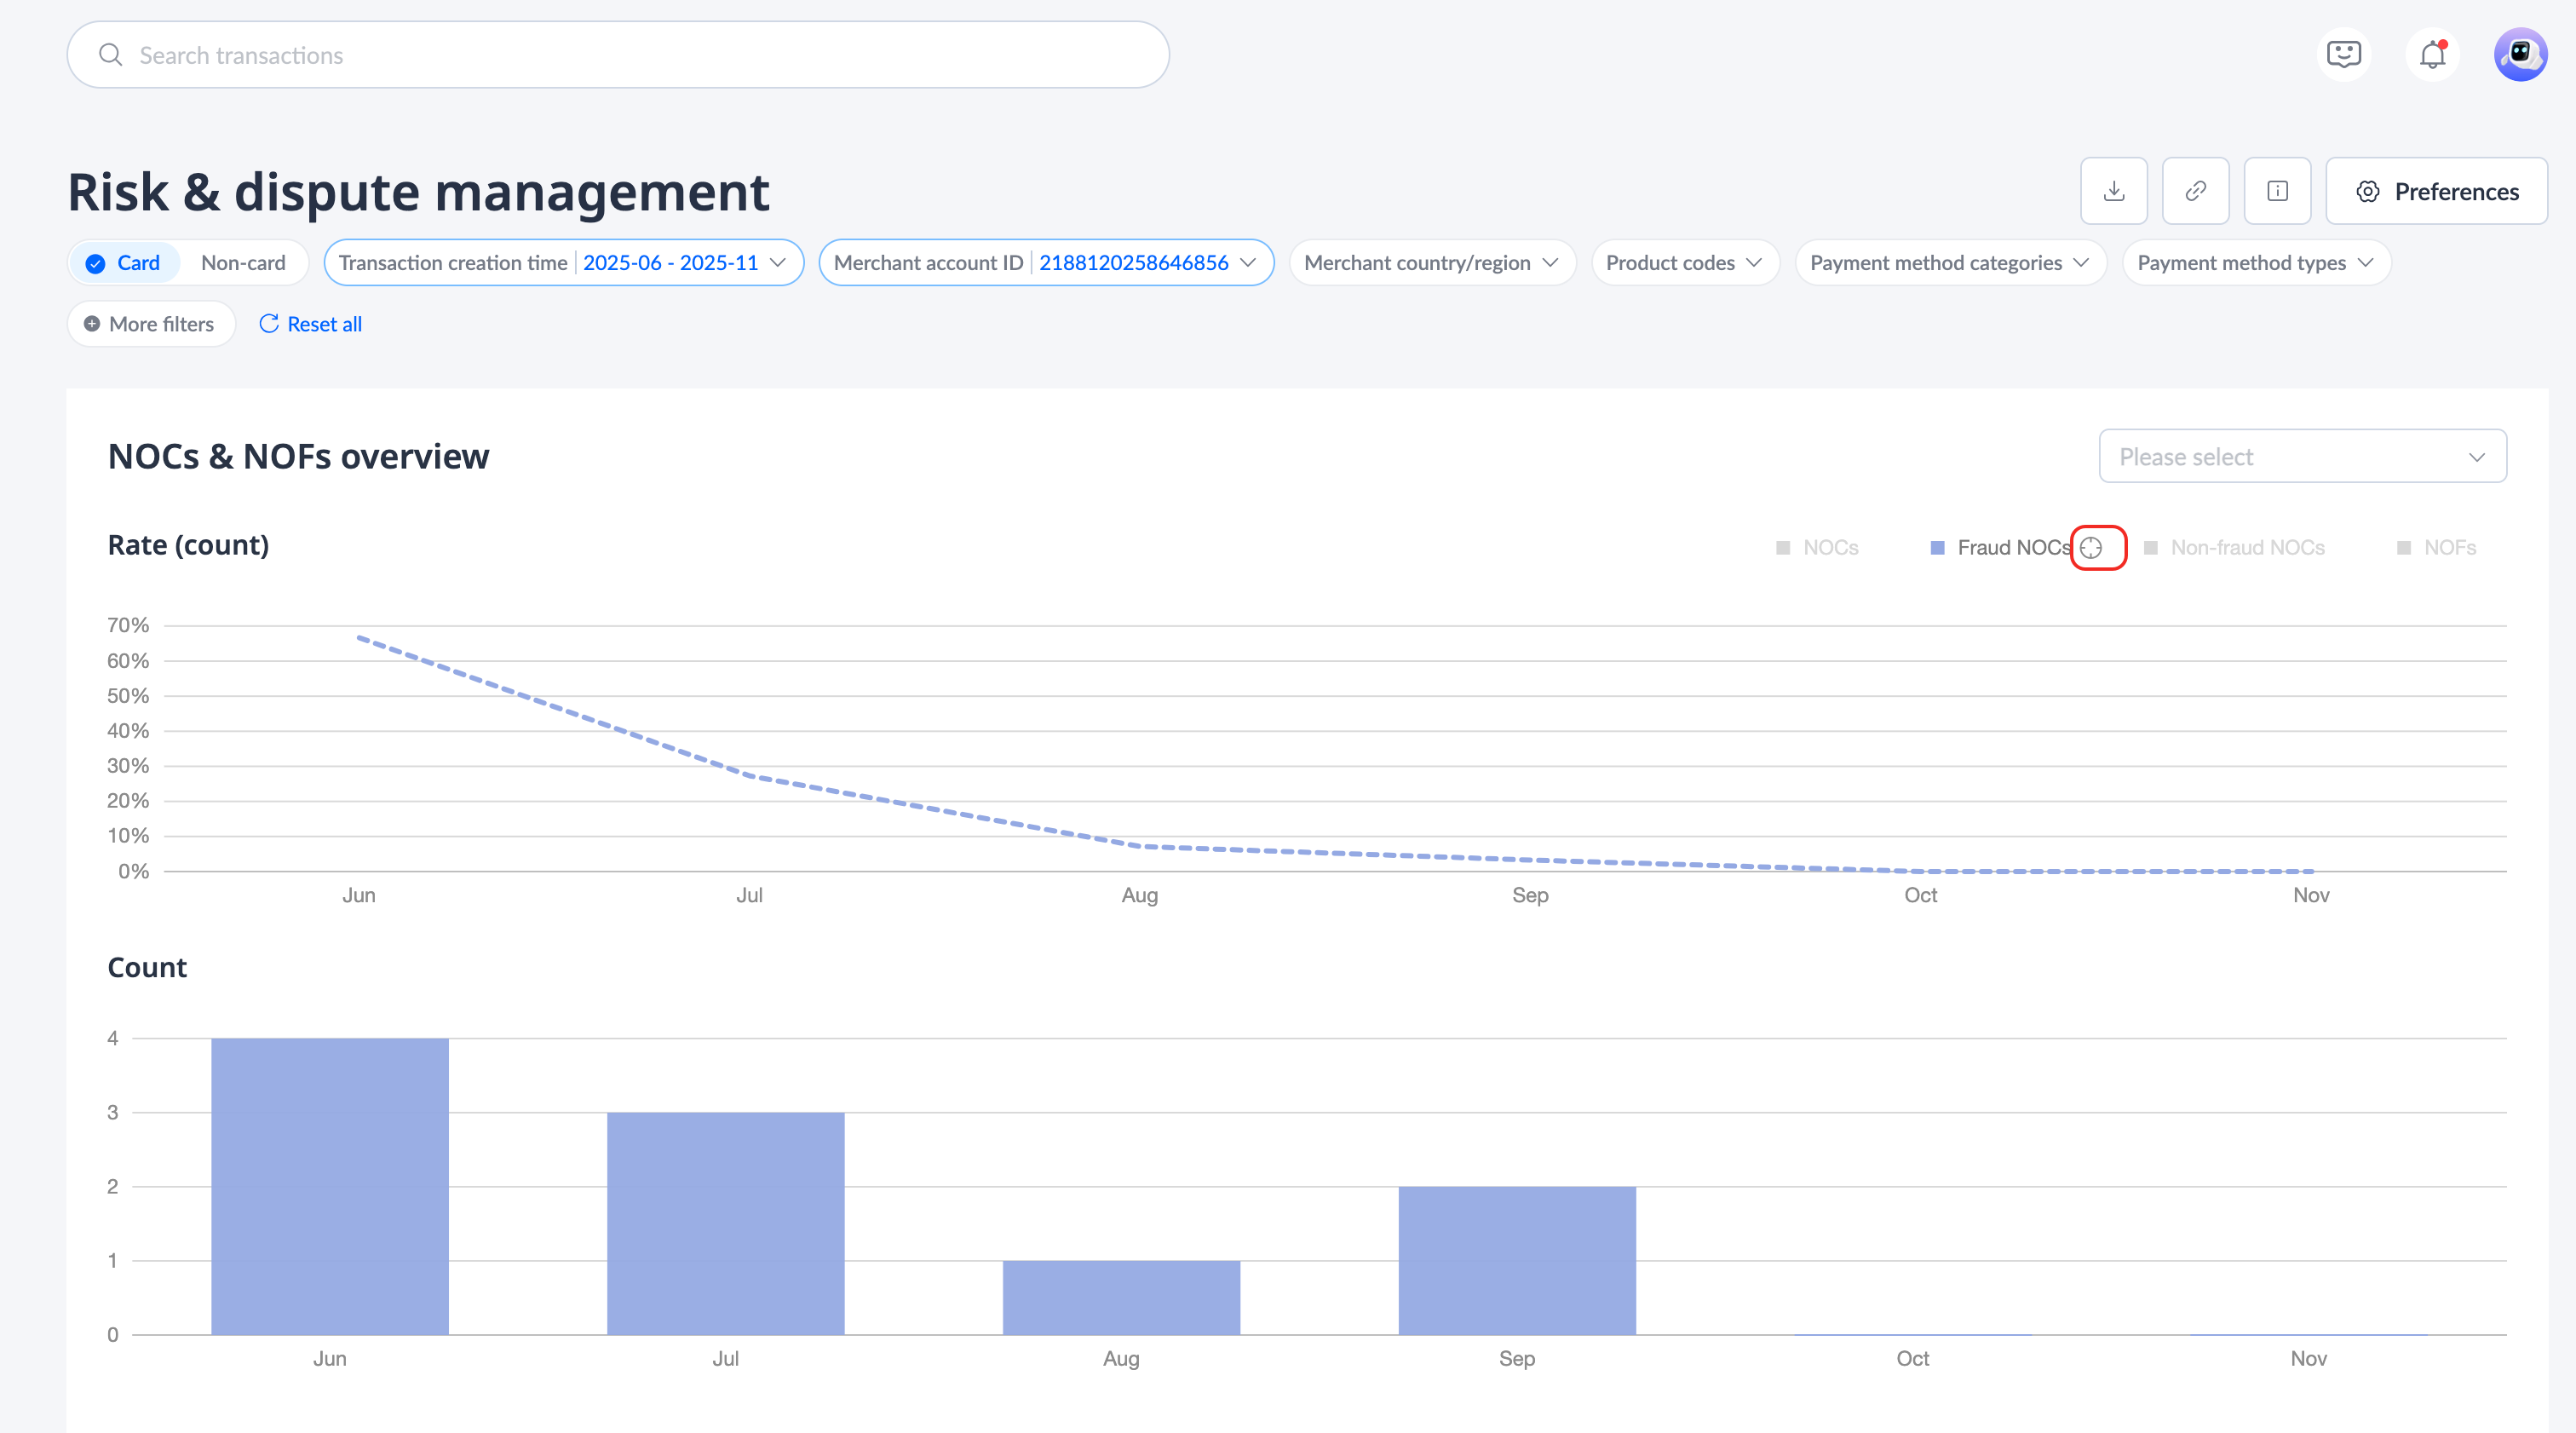Open the Product codes dropdown
The width and height of the screenshot is (2576, 1433).
1684,263
